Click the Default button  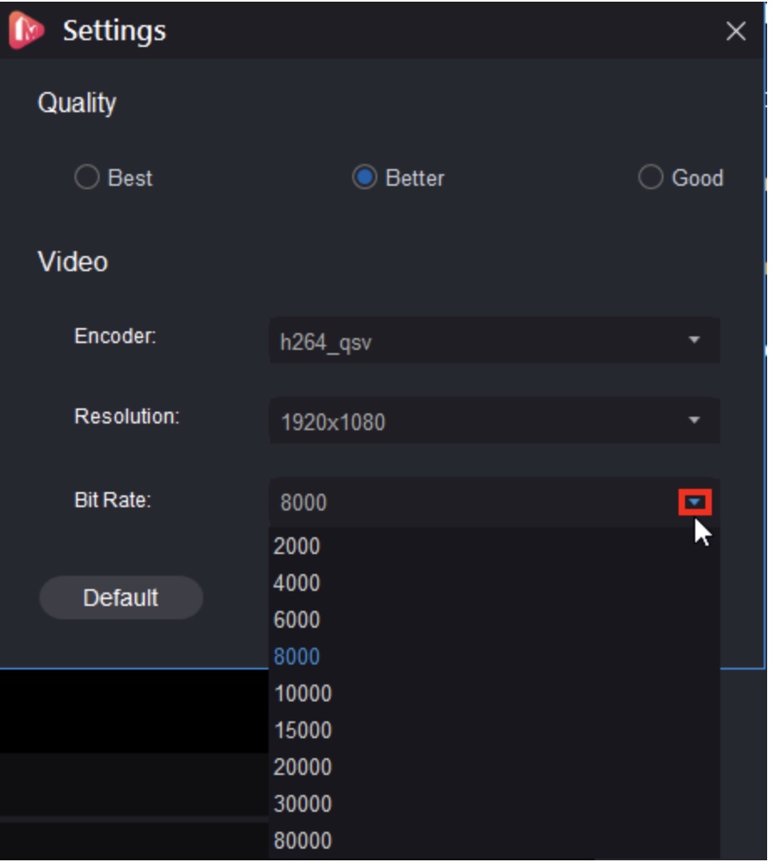tap(121, 599)
